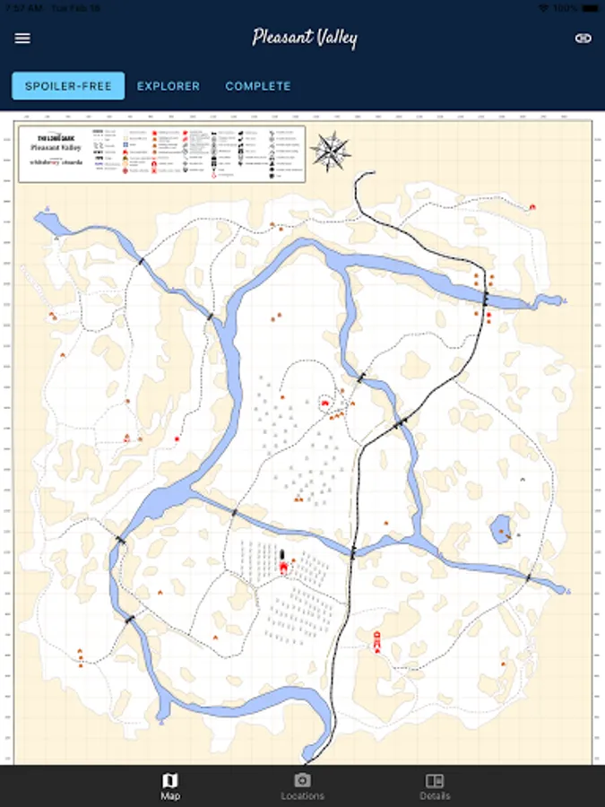Open the hamburger menu
Viewport: 605px width, 807px height.
point(22,39)
